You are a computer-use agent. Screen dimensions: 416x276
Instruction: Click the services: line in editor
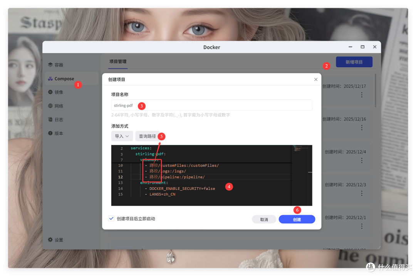[141, 148]
